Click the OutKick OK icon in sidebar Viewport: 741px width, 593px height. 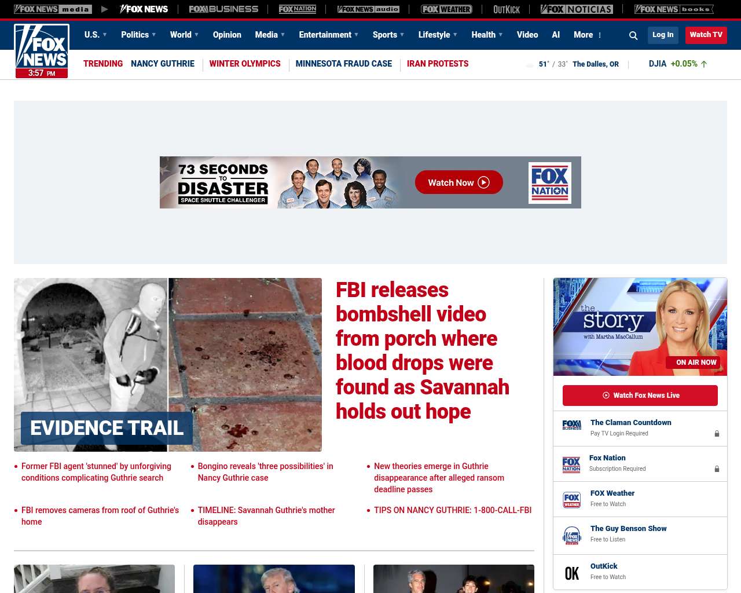[x=572, y=573]
